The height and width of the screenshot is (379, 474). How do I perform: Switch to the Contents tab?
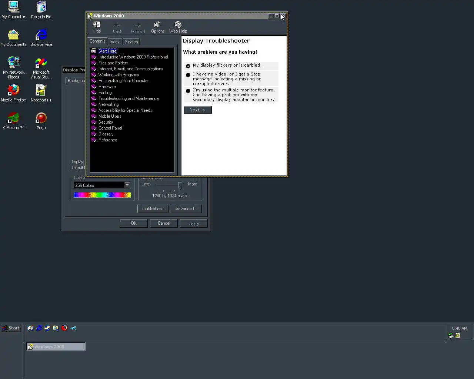click(97, 41)
